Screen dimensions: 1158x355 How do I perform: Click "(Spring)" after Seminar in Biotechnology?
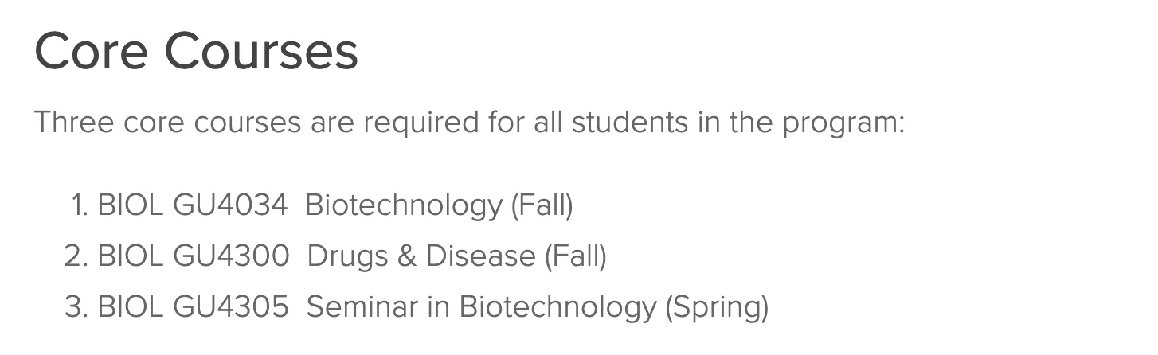click(716, 307)
